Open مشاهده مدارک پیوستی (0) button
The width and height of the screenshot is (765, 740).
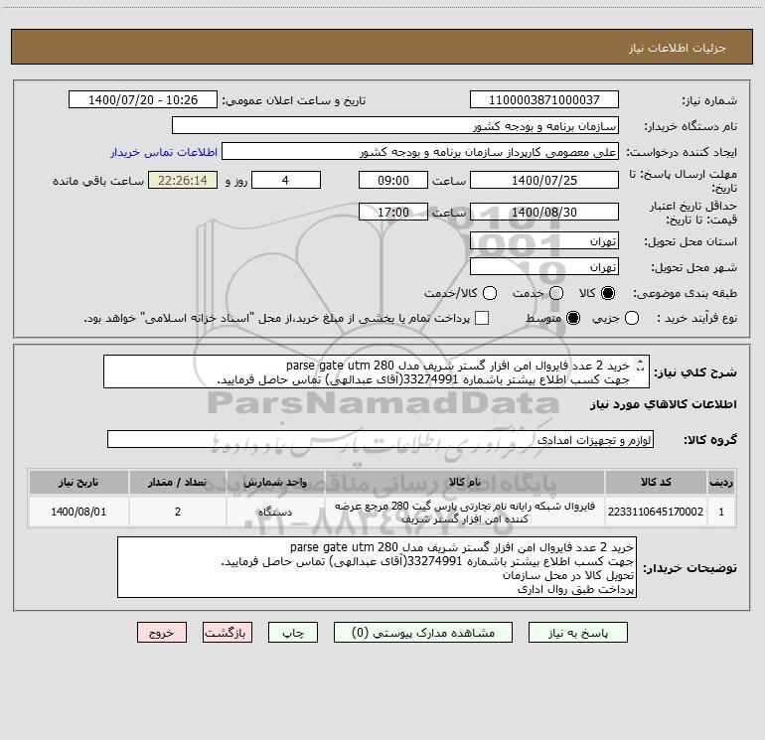point(423,632)
